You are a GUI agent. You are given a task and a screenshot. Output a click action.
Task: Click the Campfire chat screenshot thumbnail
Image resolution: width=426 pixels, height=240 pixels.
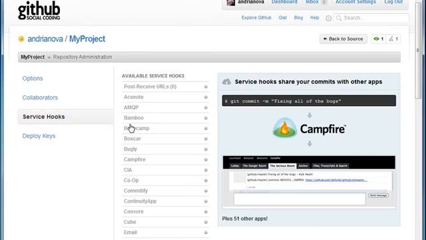309,182
